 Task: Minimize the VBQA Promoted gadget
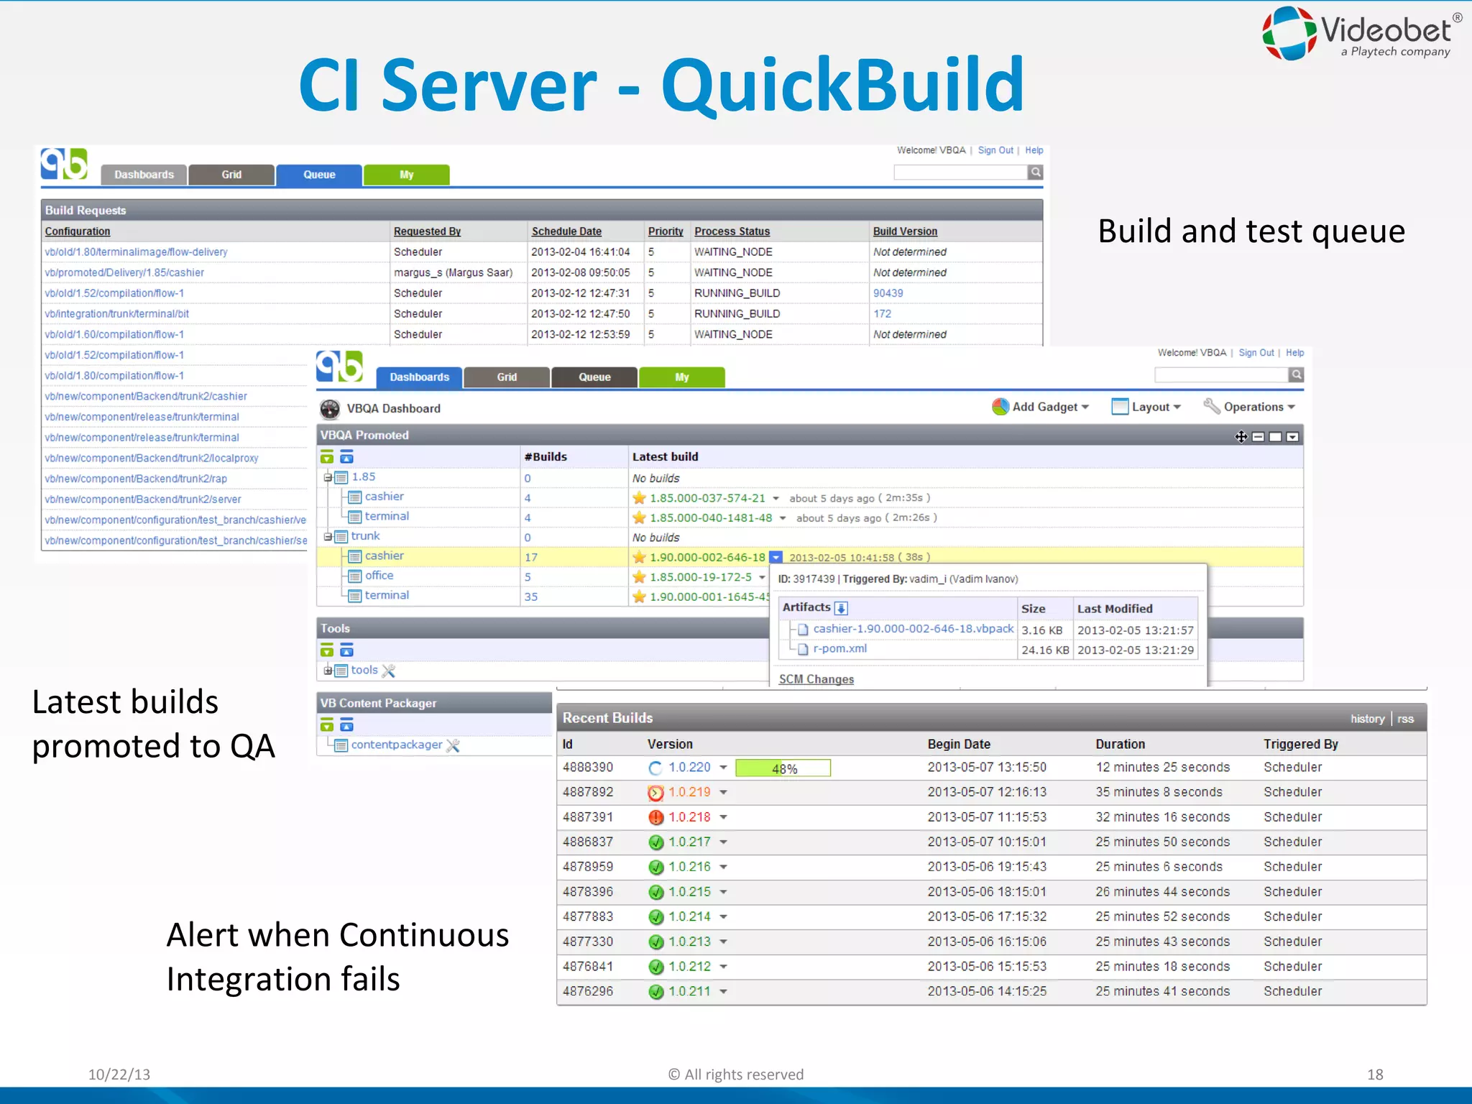[x=1259, y=437]
